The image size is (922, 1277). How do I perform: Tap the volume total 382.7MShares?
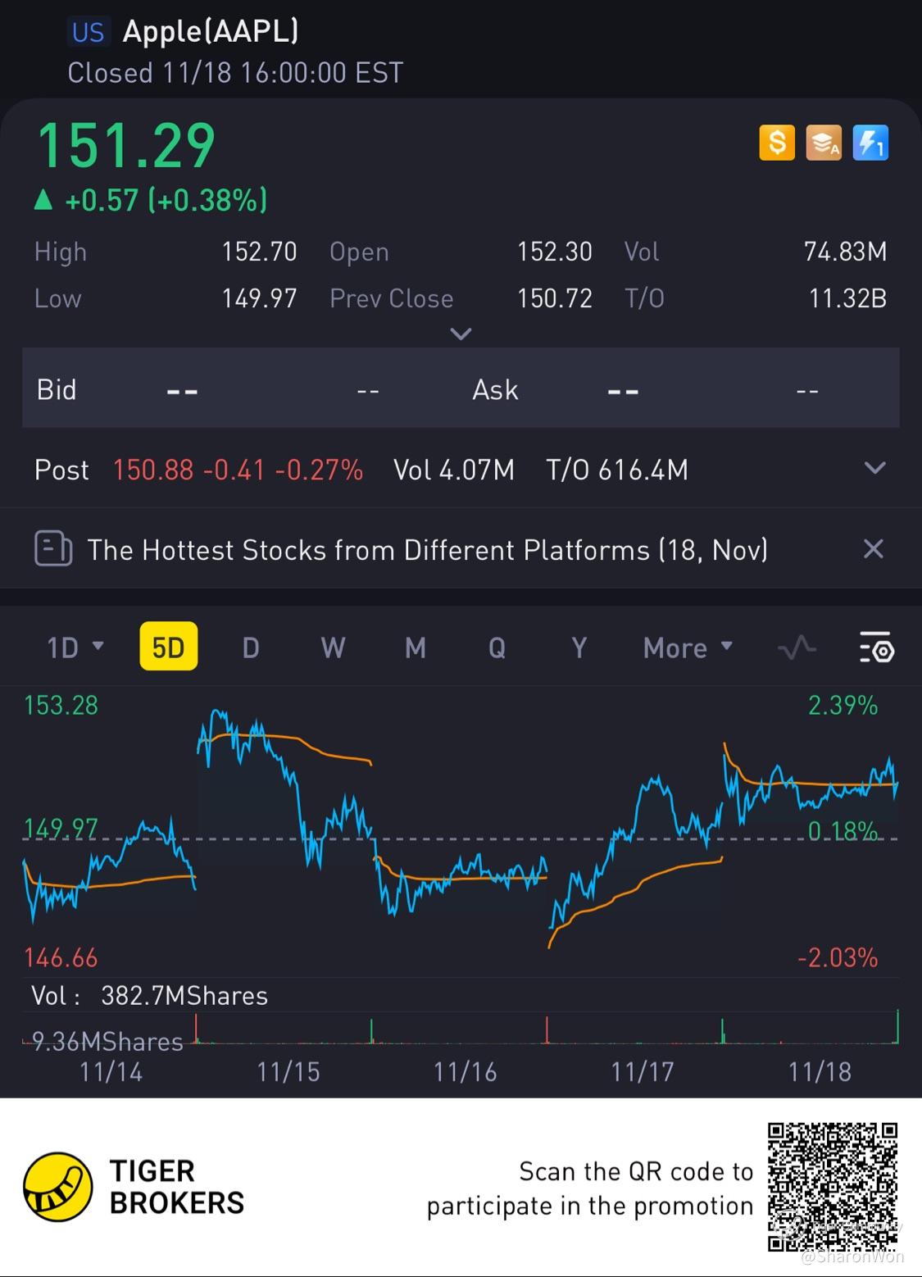[x=184, y=996]
